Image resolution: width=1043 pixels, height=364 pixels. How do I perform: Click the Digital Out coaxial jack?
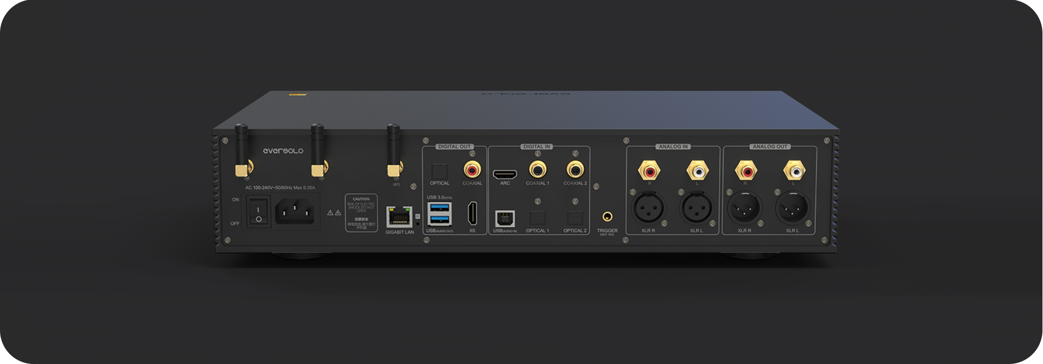tap(472, 171)
